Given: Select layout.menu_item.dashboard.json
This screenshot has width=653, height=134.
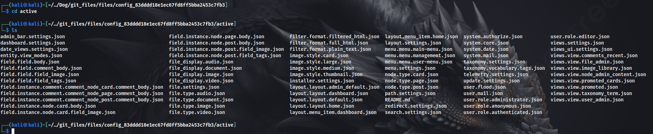Looking at the screenshot, I should point(333,112).
